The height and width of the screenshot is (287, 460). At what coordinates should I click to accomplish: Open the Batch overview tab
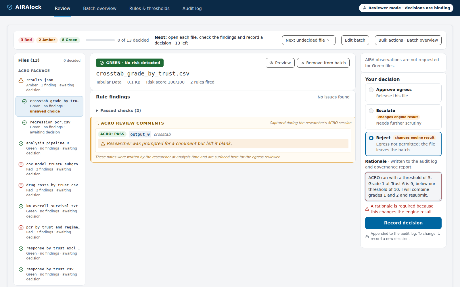[100, 9]
